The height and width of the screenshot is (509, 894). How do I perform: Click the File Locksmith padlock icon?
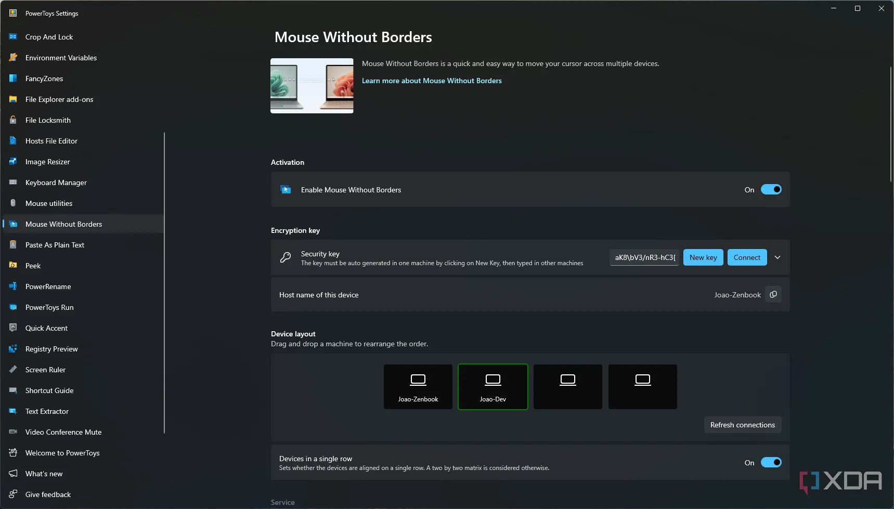coord(13,120)
